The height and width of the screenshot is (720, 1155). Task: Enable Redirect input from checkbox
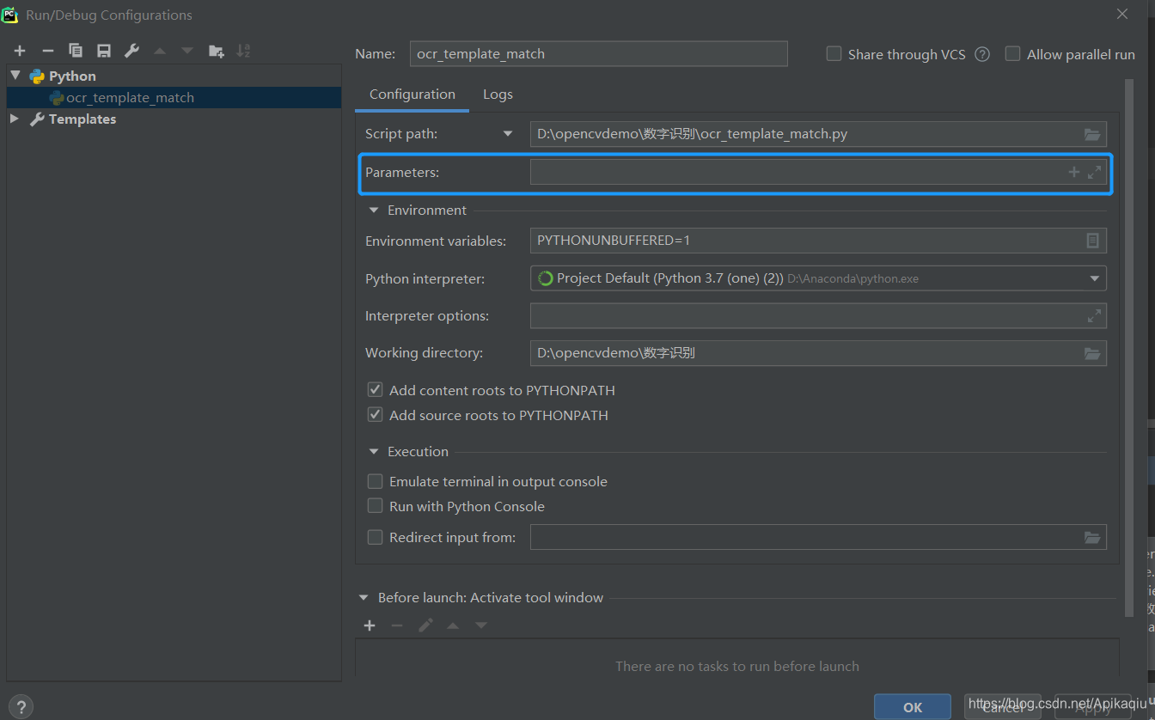click(375, 538)
